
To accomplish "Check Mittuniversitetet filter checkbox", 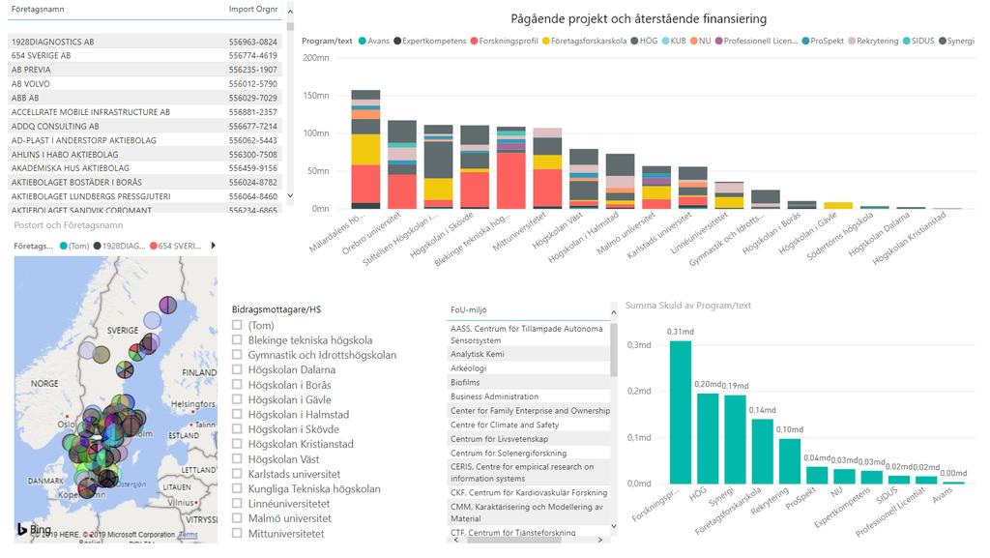I will [237, 533].
